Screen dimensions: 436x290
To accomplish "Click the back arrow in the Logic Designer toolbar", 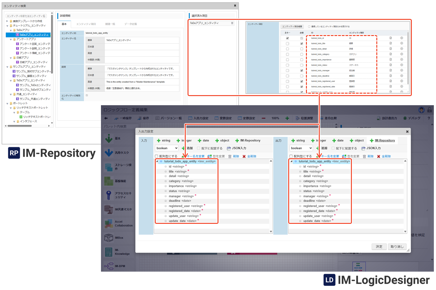I will [x=106, y=118].
